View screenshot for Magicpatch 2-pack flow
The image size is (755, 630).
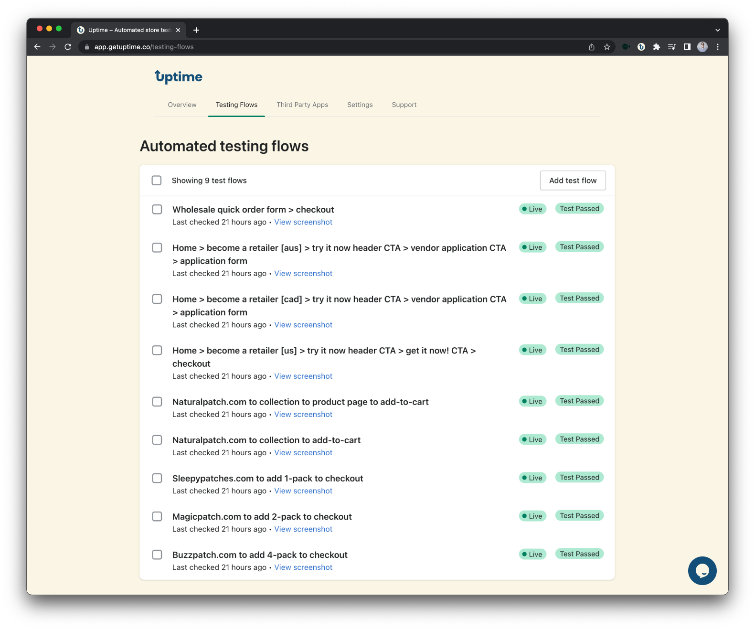click(x=303, y=529)
